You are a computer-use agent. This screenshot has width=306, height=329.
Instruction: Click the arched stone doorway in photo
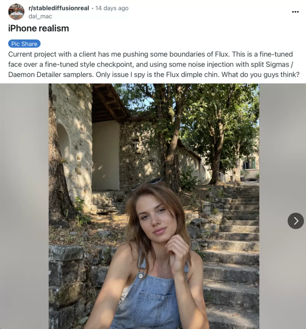(x=64, y=144)
